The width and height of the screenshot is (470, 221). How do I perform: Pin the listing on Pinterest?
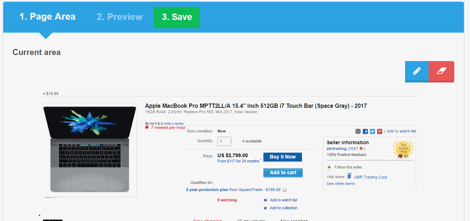(379, 131)
